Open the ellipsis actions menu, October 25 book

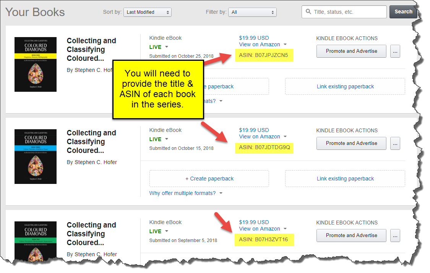pyautogui.click(x=395, y=51)
